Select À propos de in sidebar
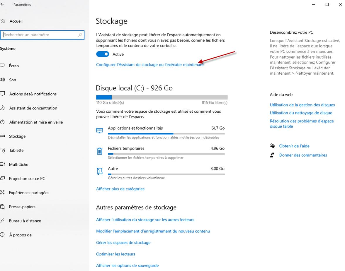The image size is (345, 271). [20, 235]
